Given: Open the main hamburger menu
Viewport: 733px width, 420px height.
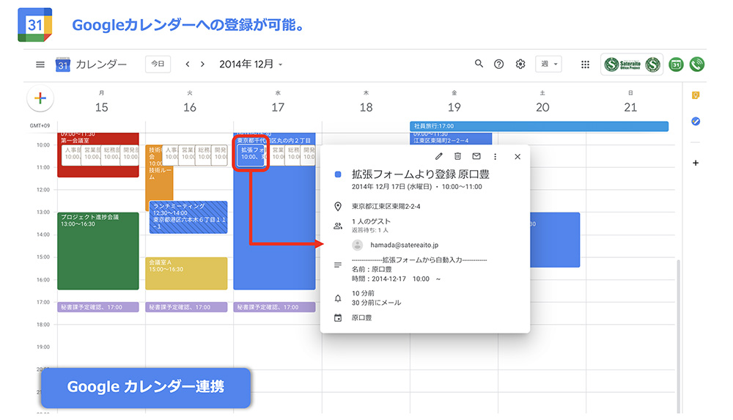Looking at the screenshot, I should pos(40,65).
